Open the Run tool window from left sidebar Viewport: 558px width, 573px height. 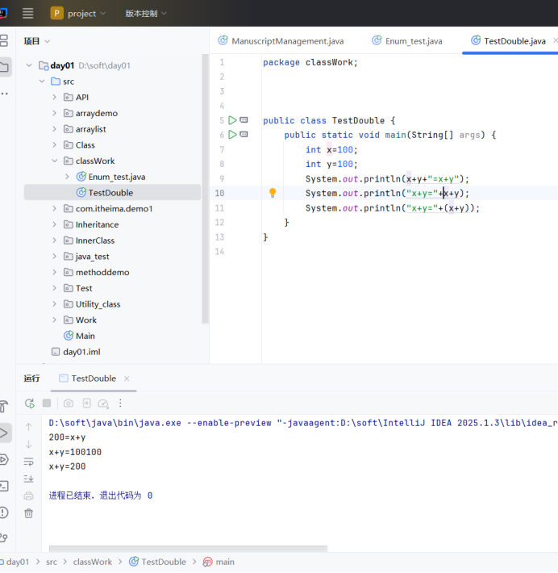click(x=4, y=433)
